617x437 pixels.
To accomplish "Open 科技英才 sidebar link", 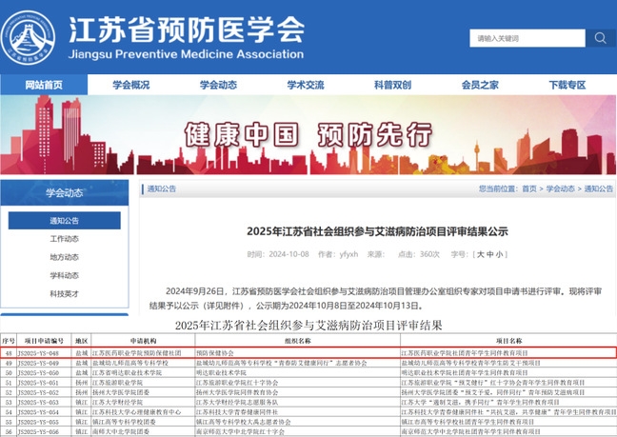I will click(x=64, y=294).
